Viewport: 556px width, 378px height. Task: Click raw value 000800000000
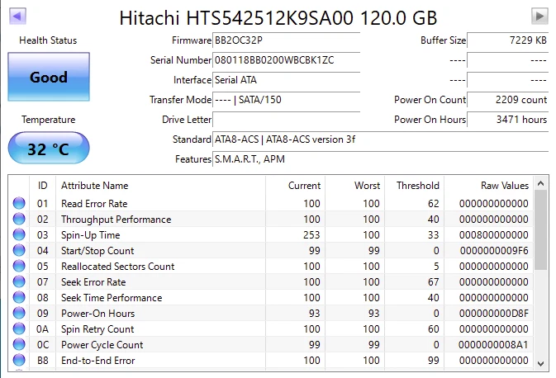(494, 235)
